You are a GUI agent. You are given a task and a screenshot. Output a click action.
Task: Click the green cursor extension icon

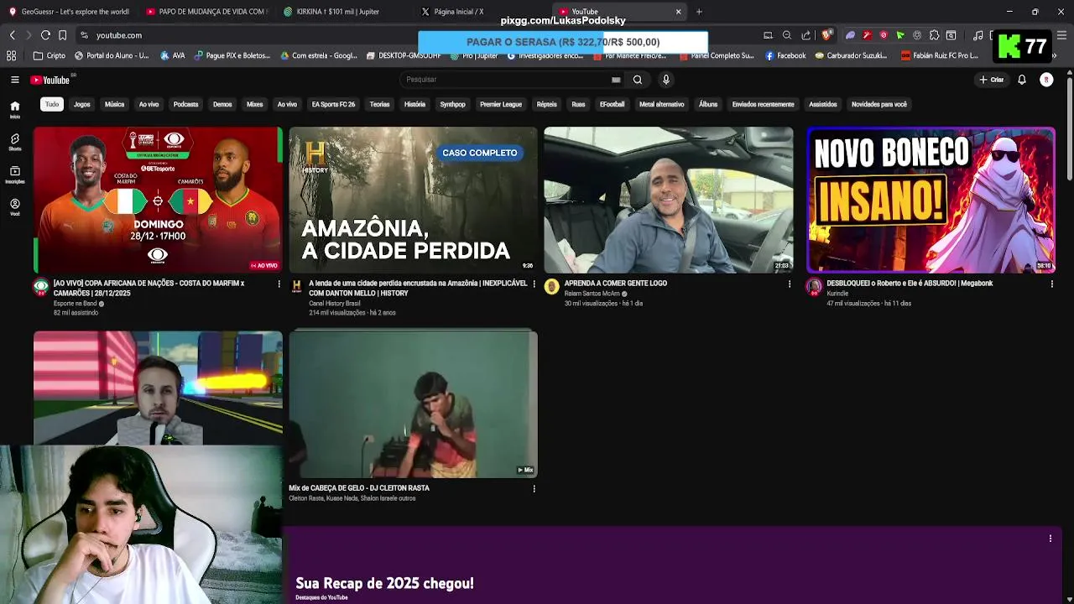click(900, 35)
